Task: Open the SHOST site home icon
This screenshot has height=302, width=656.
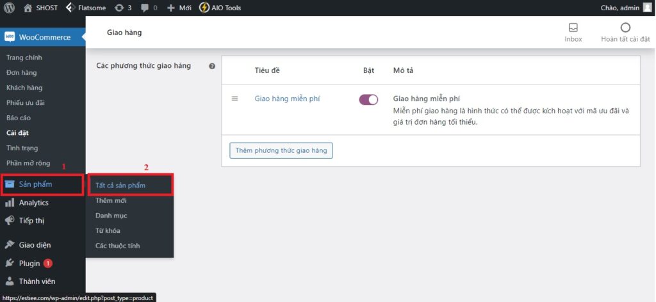Action: click(x=28, y=8)
